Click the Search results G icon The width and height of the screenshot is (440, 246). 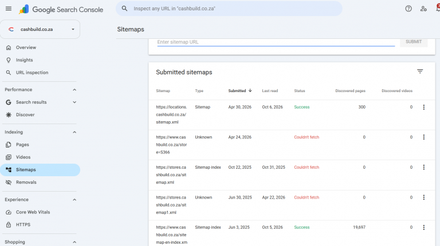(x=9, y=102)
